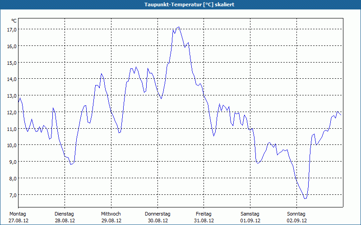
Task: Click the 15,0 y-axis label
Action: pyautogui.click(x=12, y=63)
